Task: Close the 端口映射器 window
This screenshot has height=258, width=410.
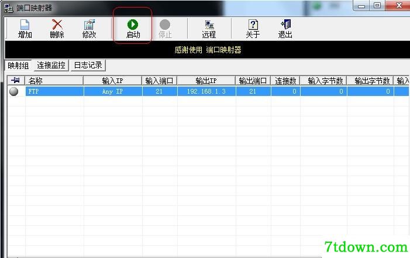Action: pyautogui.click(x=398, y=6)
